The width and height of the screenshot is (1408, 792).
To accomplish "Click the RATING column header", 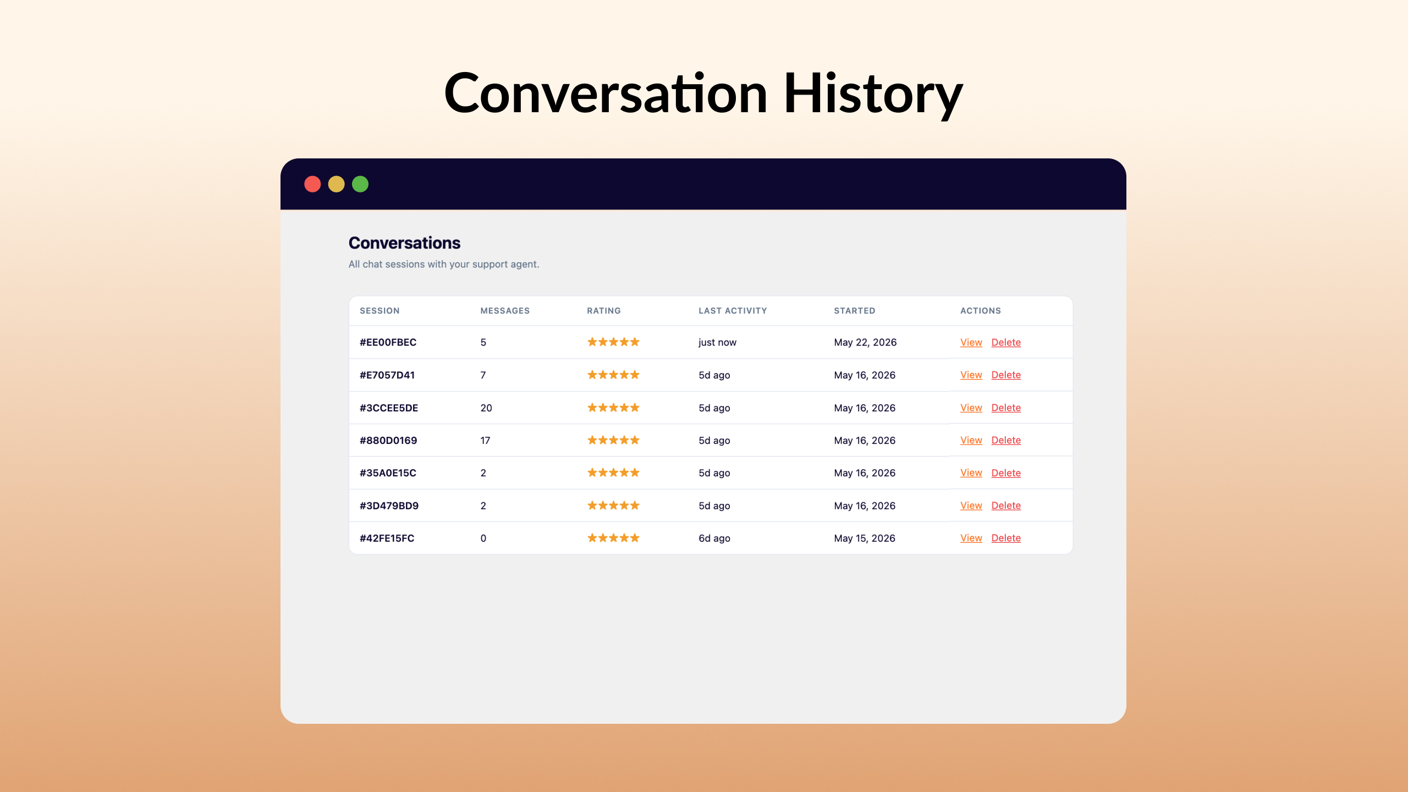I will pos(603,311).
